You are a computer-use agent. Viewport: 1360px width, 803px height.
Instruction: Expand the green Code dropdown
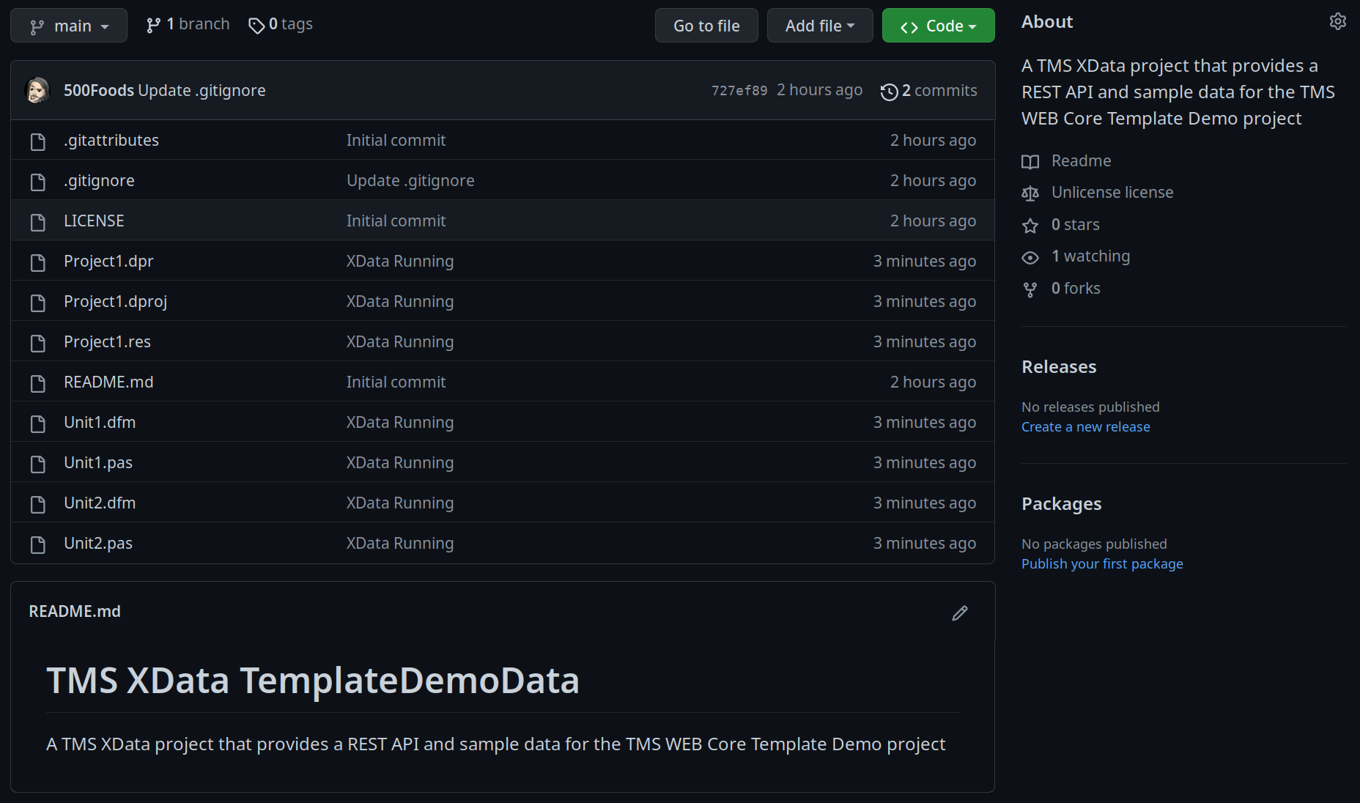(x=938, y=26)
